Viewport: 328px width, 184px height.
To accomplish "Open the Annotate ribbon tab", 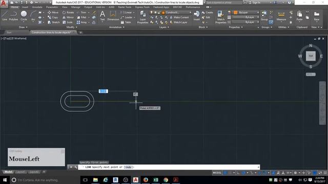I will pos(37,7).
